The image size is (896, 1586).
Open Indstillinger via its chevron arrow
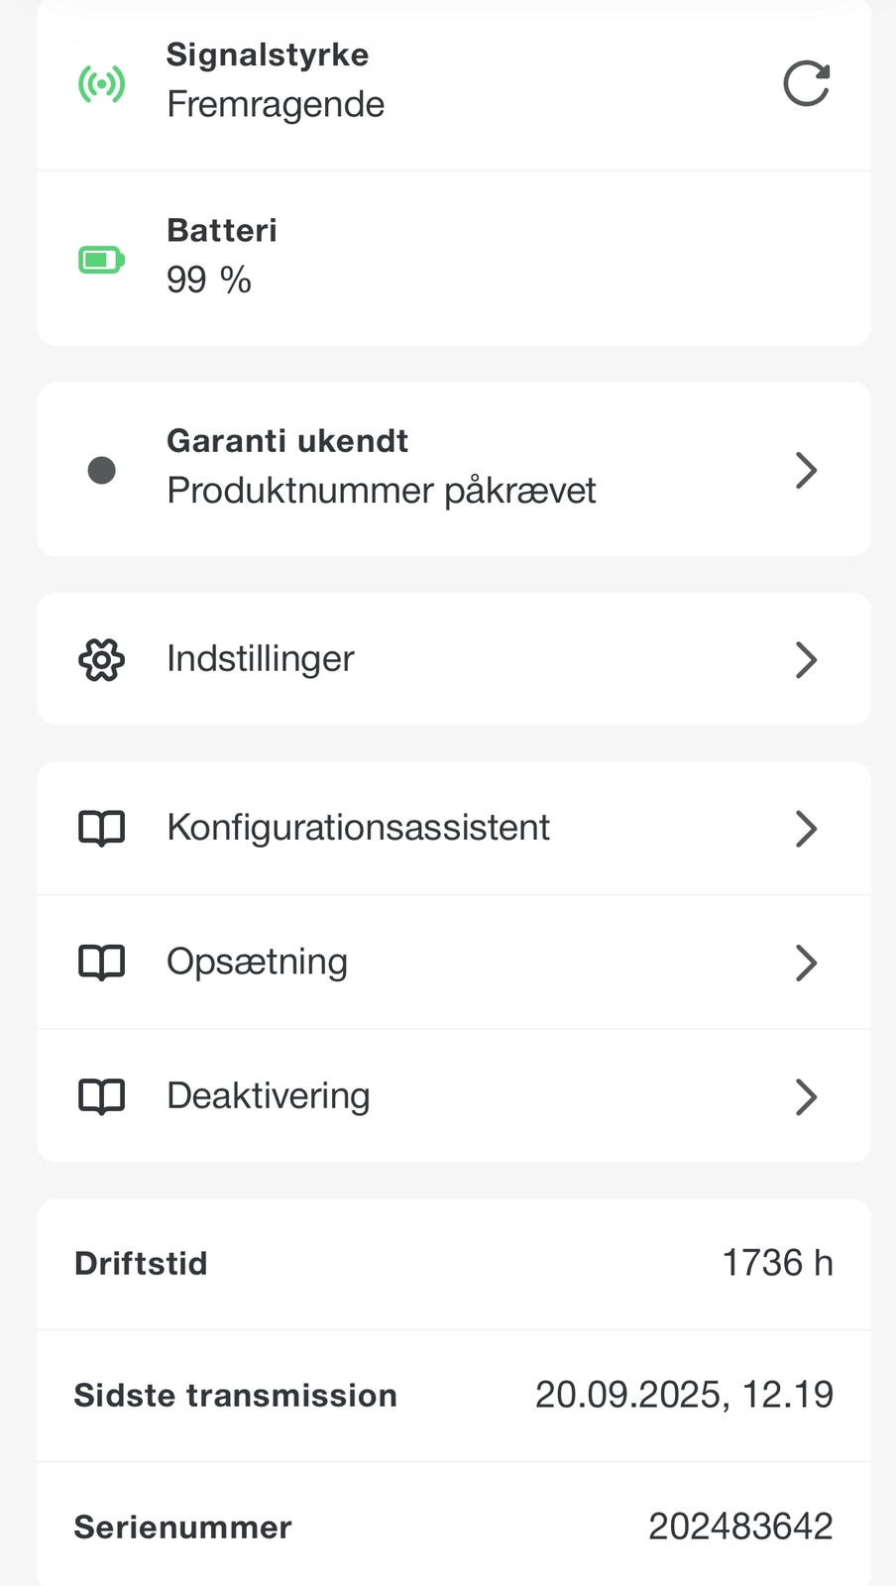[x=806, y=660]
